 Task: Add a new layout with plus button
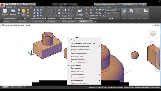click(24, 87)
